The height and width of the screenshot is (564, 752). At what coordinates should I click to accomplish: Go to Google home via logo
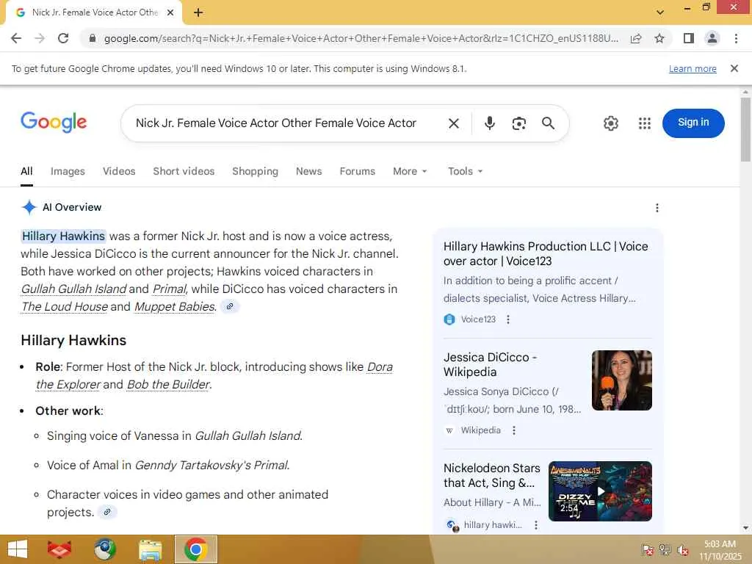(54, 123)
